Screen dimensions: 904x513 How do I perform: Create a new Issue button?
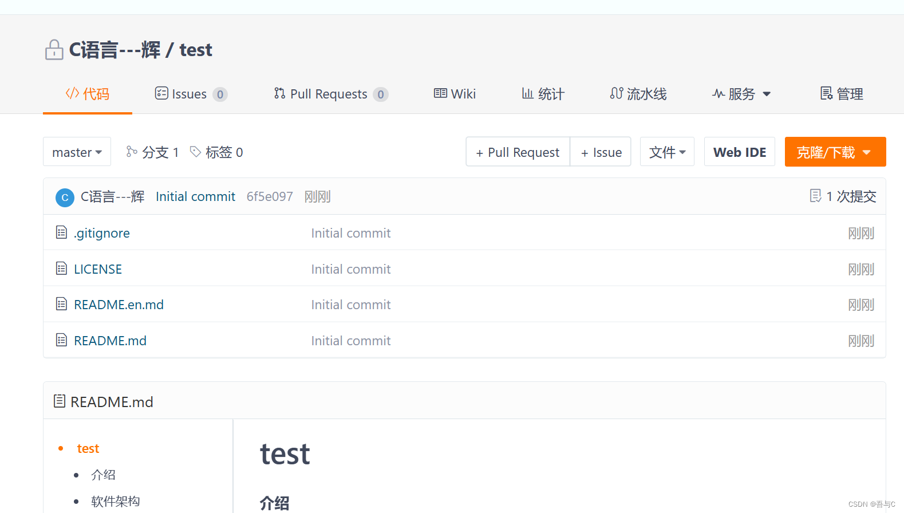click(x=601, y=152)
